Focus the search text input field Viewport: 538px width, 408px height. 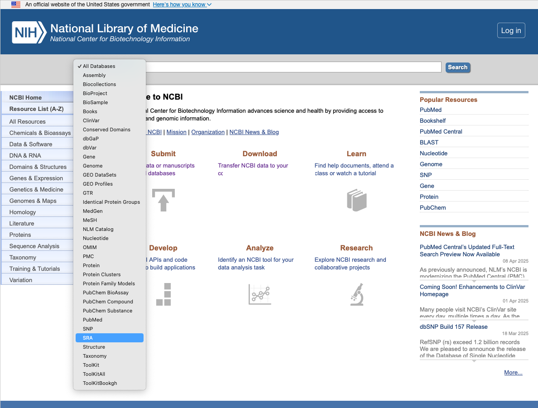tap(293, 67)
